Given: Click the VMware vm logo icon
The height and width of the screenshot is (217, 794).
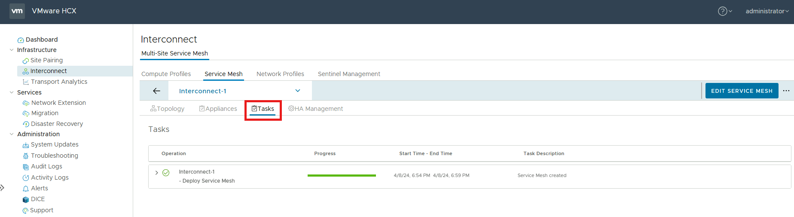Looking at the screenshot, I should coord(17,11).
